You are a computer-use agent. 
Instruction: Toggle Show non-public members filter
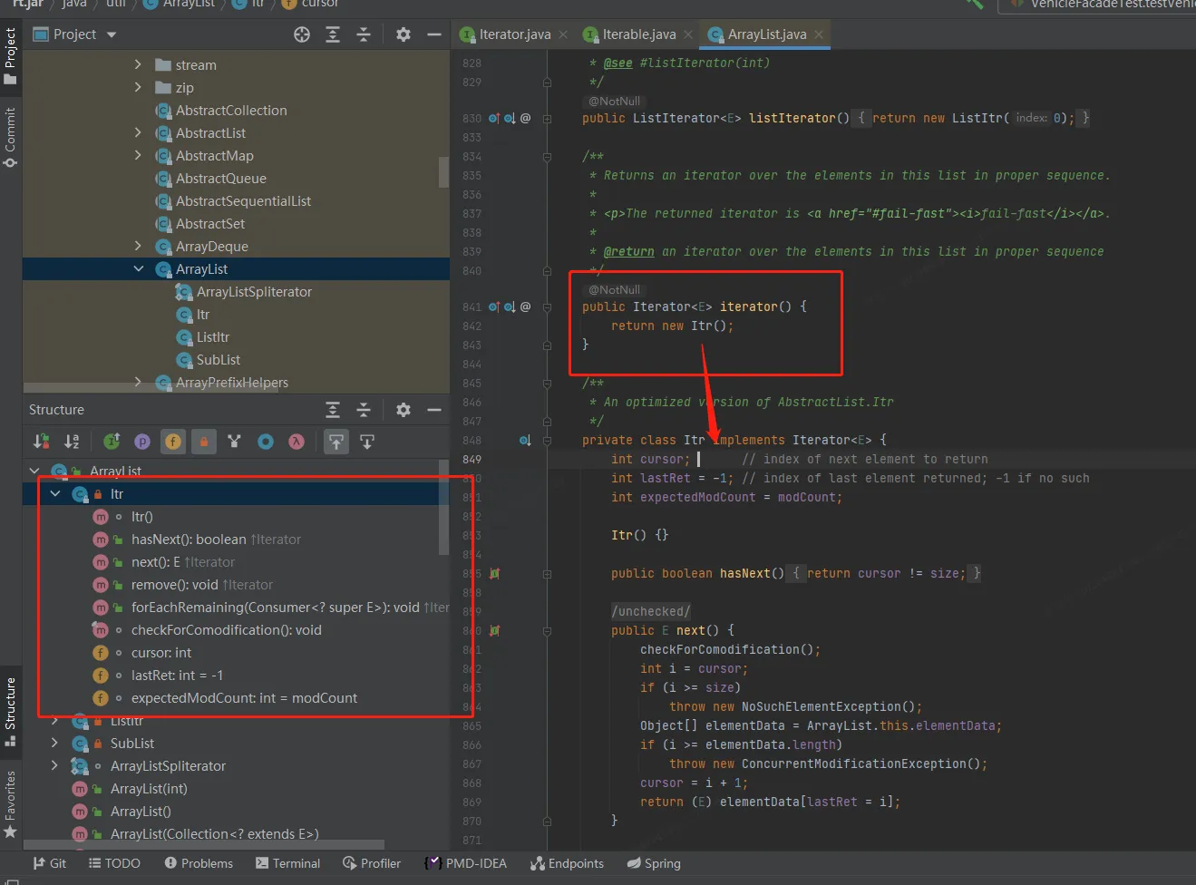204,442
